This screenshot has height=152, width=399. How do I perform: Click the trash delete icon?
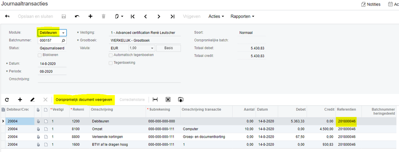[103, 16]
